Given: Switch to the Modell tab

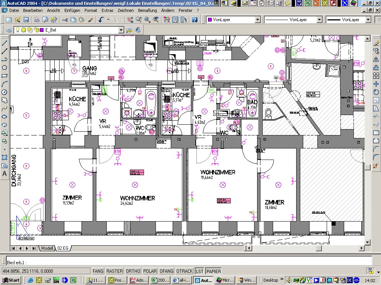Looking at the screenshot, I should pos(47,248).
